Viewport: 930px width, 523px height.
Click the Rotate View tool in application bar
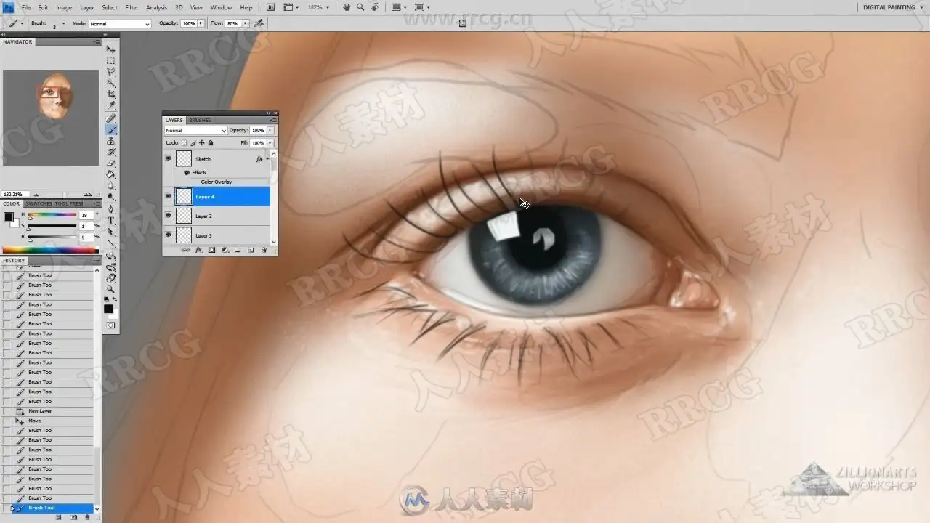375,7
